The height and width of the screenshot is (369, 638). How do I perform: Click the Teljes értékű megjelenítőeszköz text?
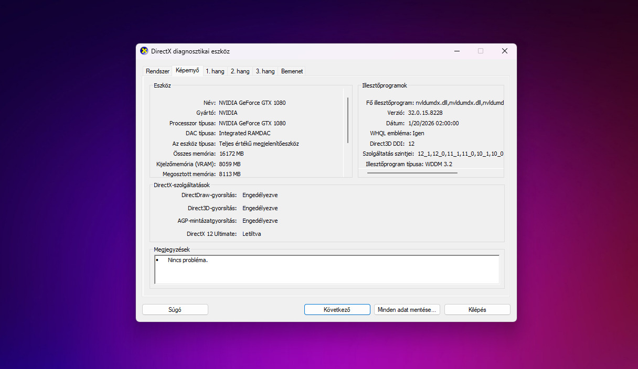259,144
